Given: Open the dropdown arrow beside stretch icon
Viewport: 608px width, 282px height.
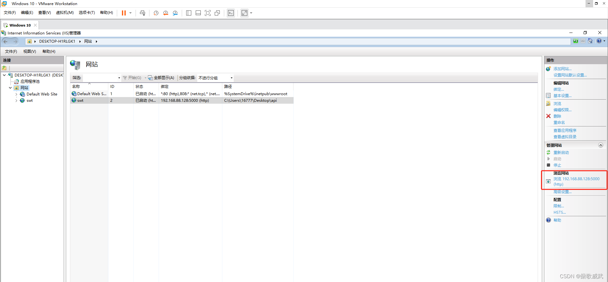Looking at the screenshot, I should click(x=251, y=13).
